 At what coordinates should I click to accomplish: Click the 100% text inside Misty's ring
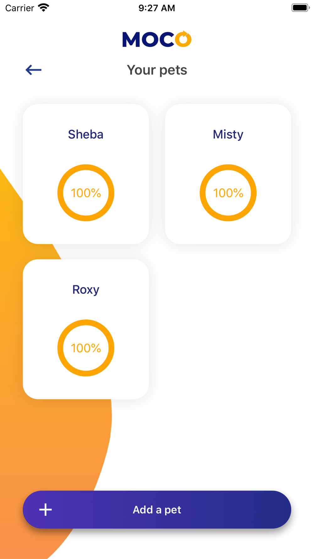pos(228,193)
